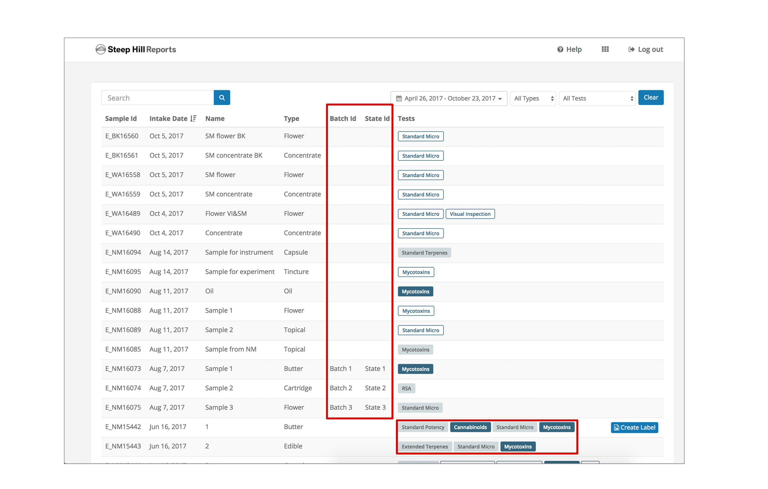Open Mycotoxins test for Butter E_NM16073

(x=415, y=369)
